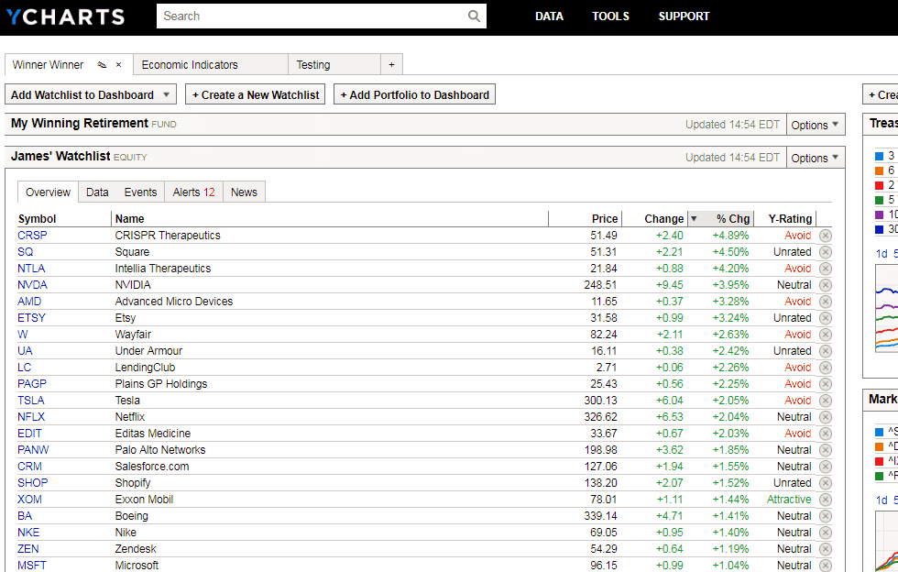Click the rename icon on Winner Winner tab

click(x=102, y=65)
